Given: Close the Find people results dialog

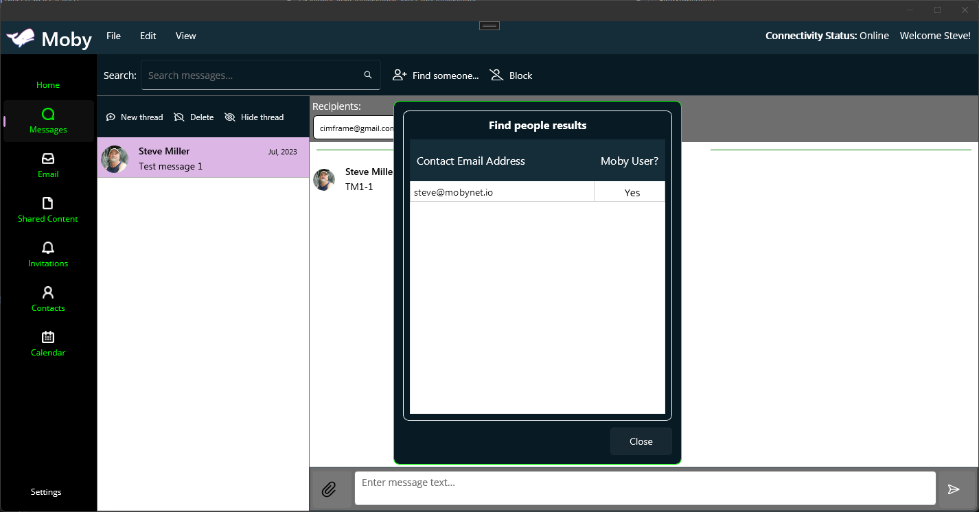Looking at the screenshot, I should tap(641, 441).
